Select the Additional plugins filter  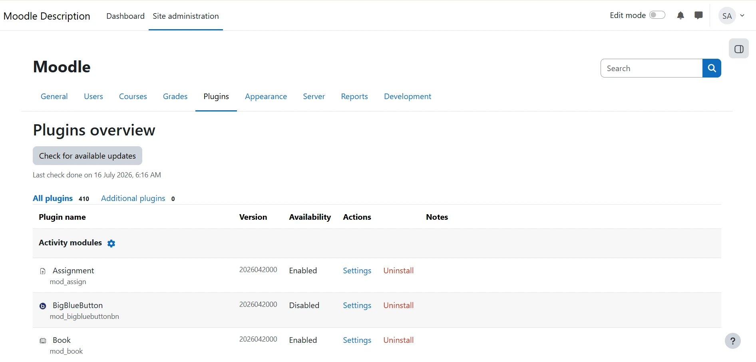133,198
